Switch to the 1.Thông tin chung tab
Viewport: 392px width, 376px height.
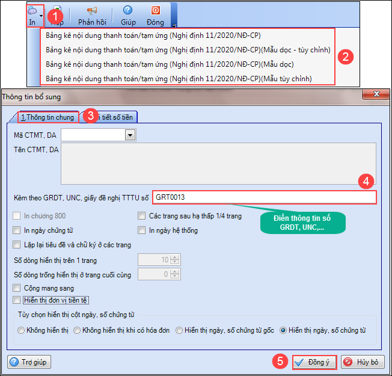pos(47,117)
